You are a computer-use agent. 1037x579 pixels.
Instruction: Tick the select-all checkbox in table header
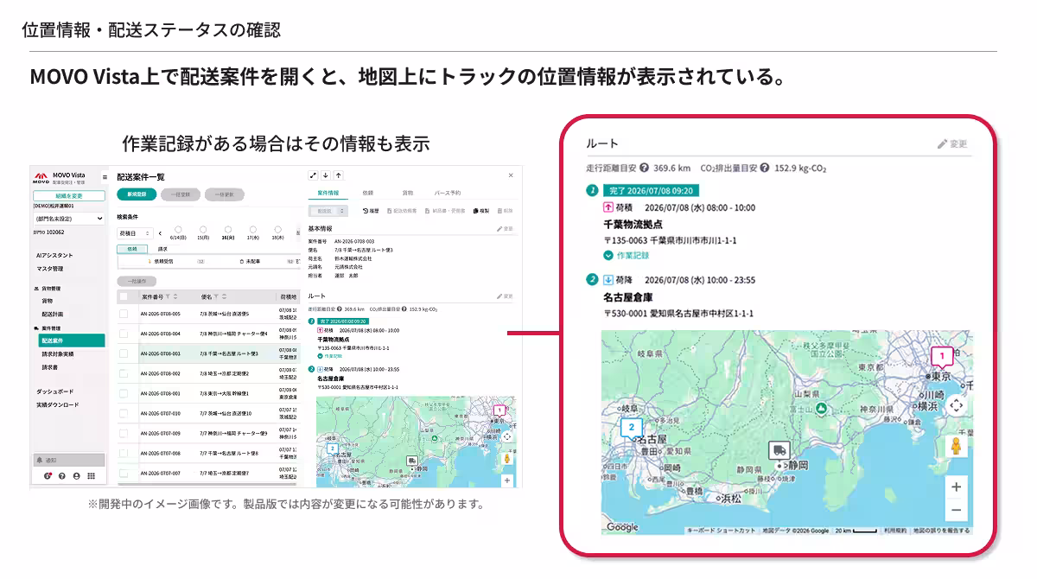(x=124, y=296)
